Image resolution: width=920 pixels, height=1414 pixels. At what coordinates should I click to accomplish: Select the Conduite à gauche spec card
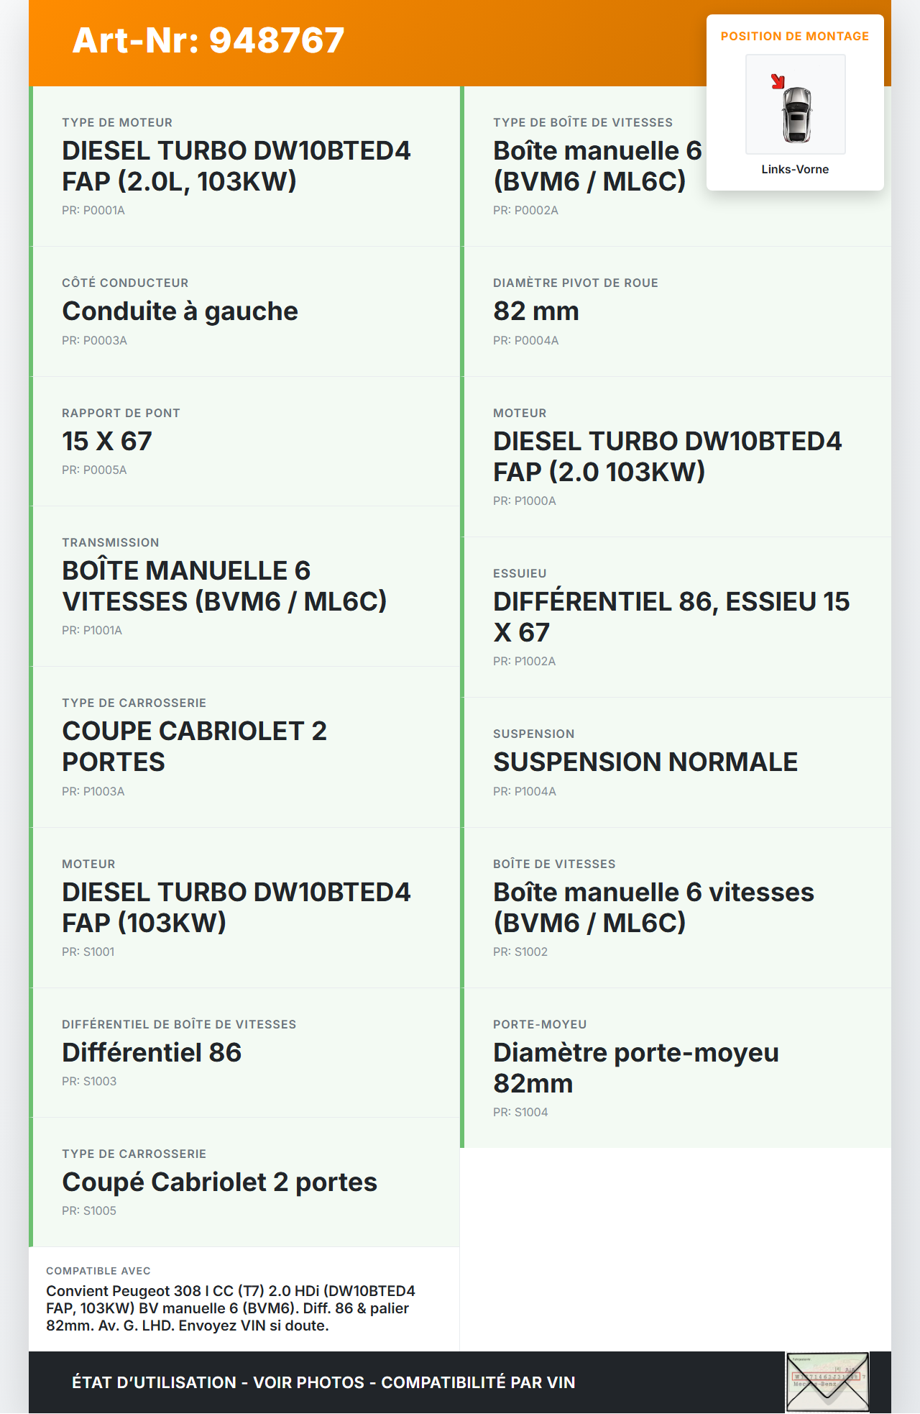[x=244, y=311]
